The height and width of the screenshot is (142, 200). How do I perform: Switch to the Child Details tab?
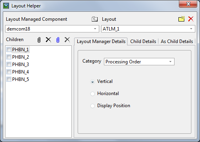pyautogui.click(x=143, y=41)
